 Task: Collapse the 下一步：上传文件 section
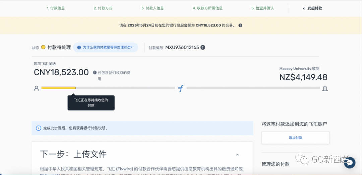[x=237, y=155]
